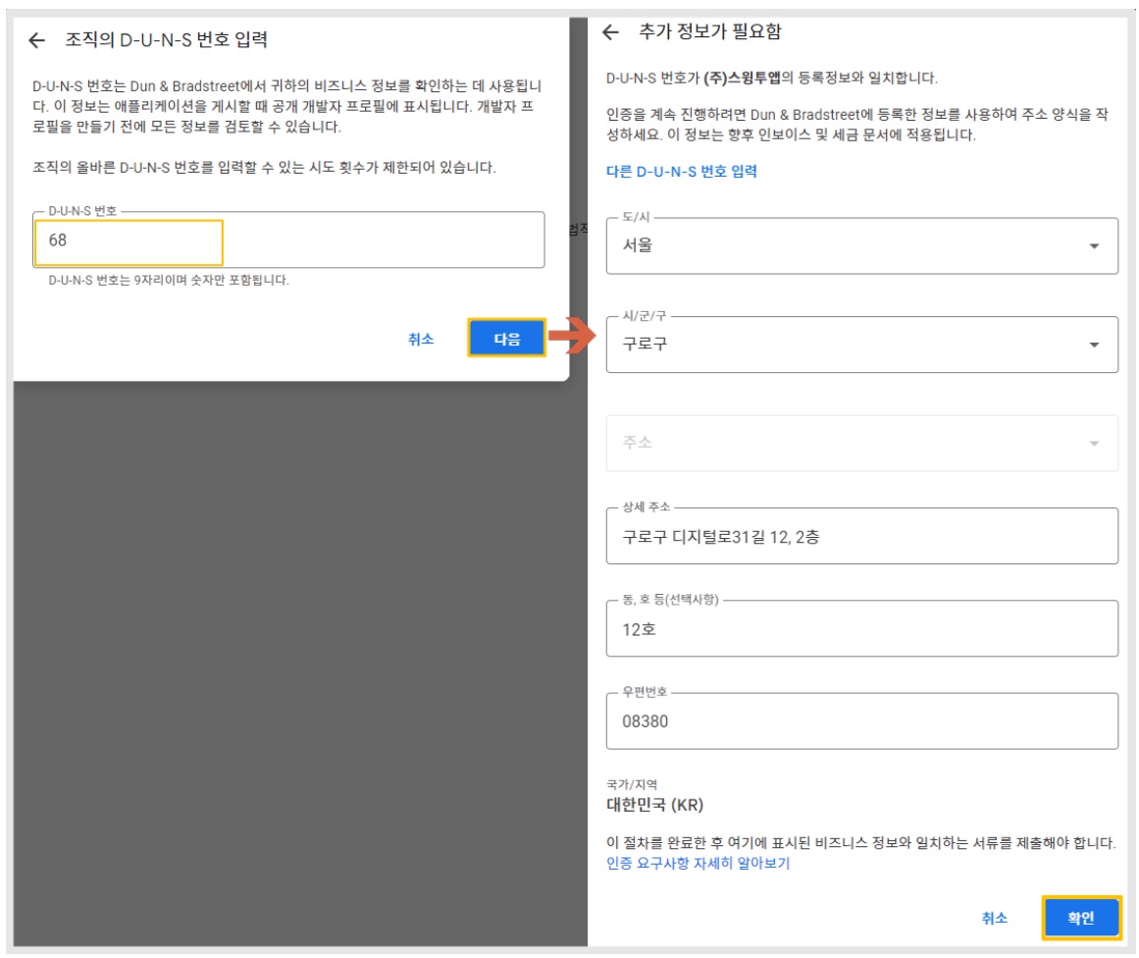Screen dimensions: 1139x958
Task: Click the company name (주)스윙투앱
Action: pos(742,78)
